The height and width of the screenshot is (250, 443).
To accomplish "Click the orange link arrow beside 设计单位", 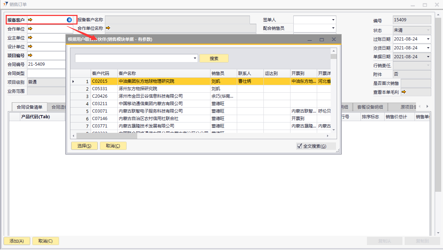I will point(30,46).
